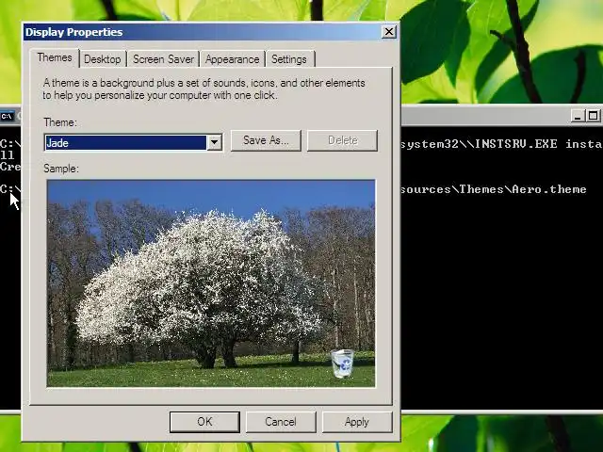Expand the Theme dropdown arrow
The image size is (603, 452).
[x=214, y=142]
